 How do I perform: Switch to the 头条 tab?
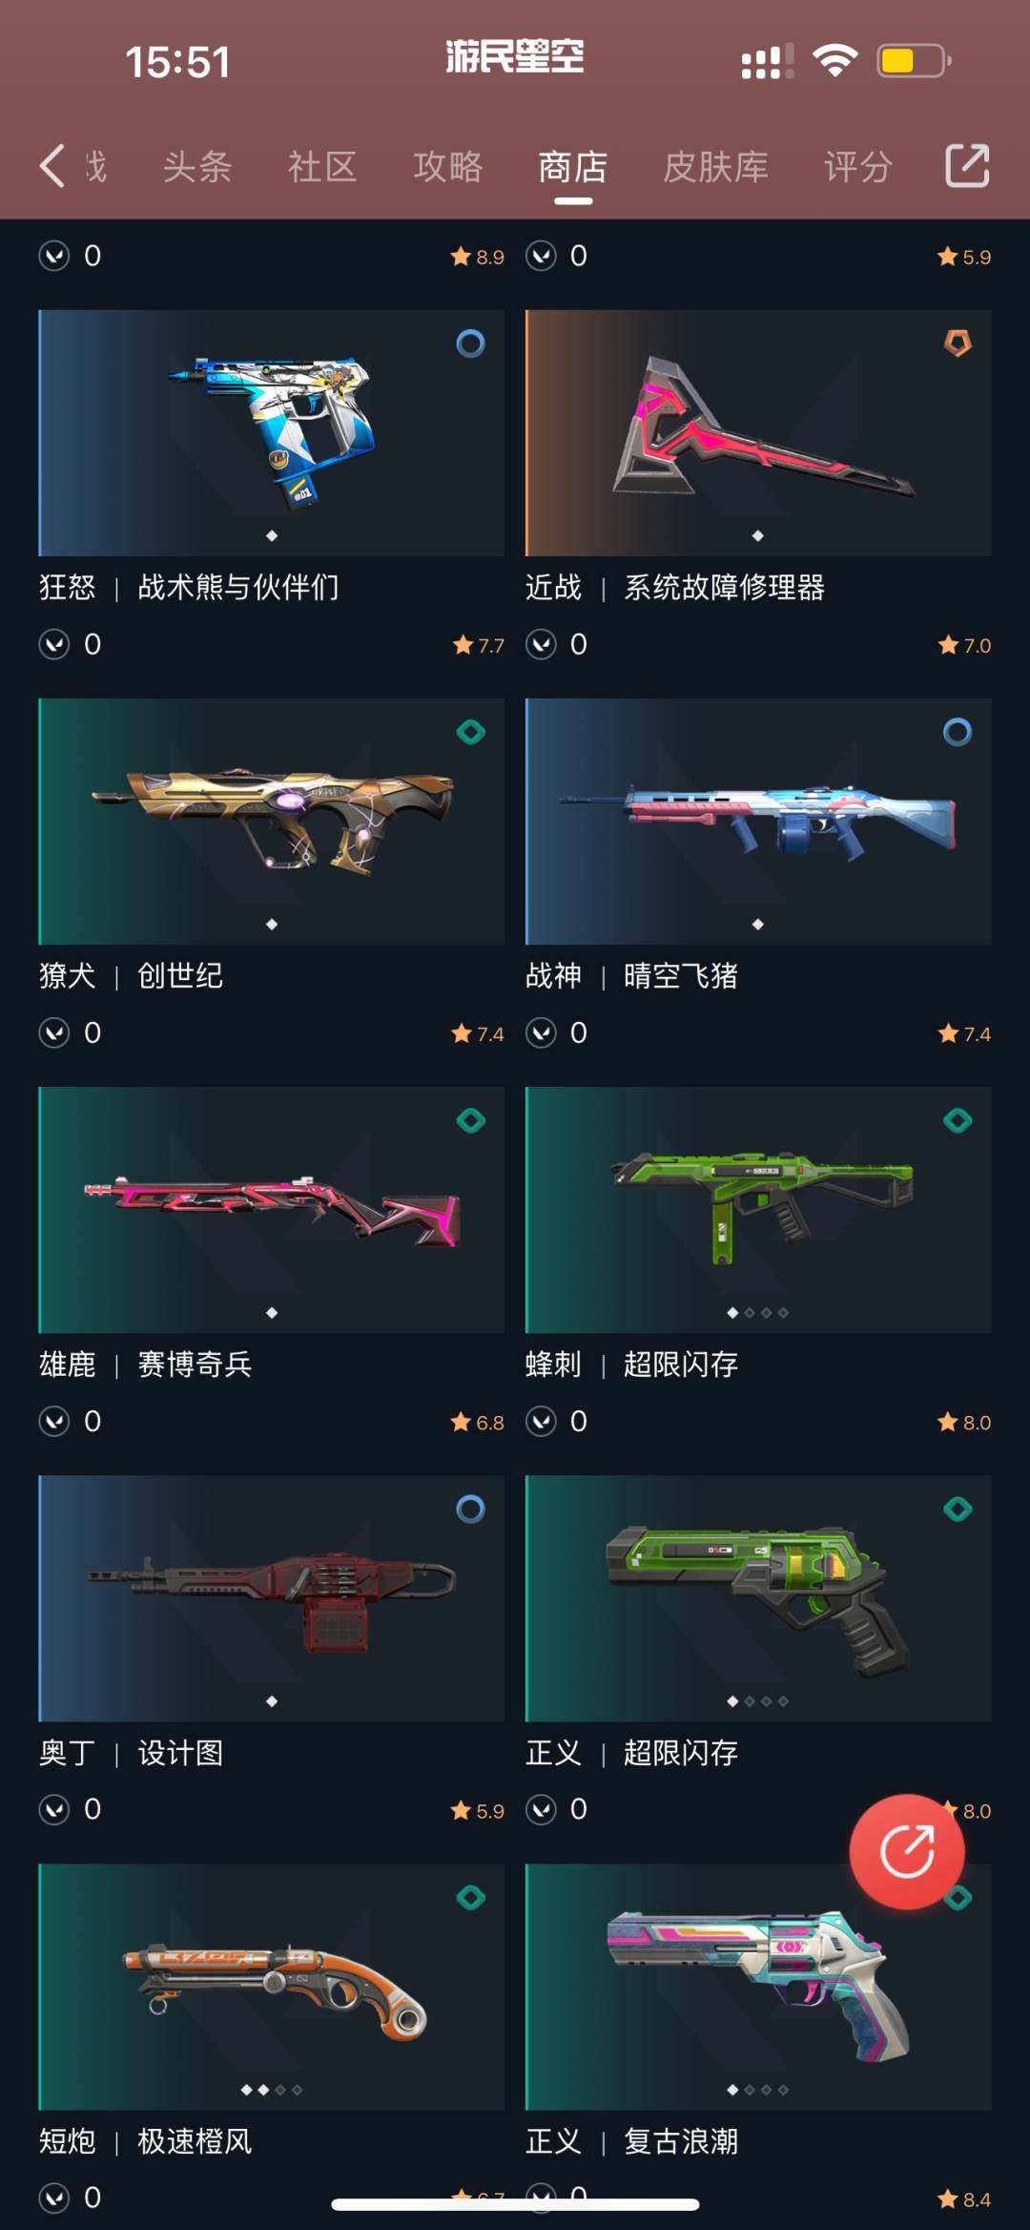tap(197, 167)
